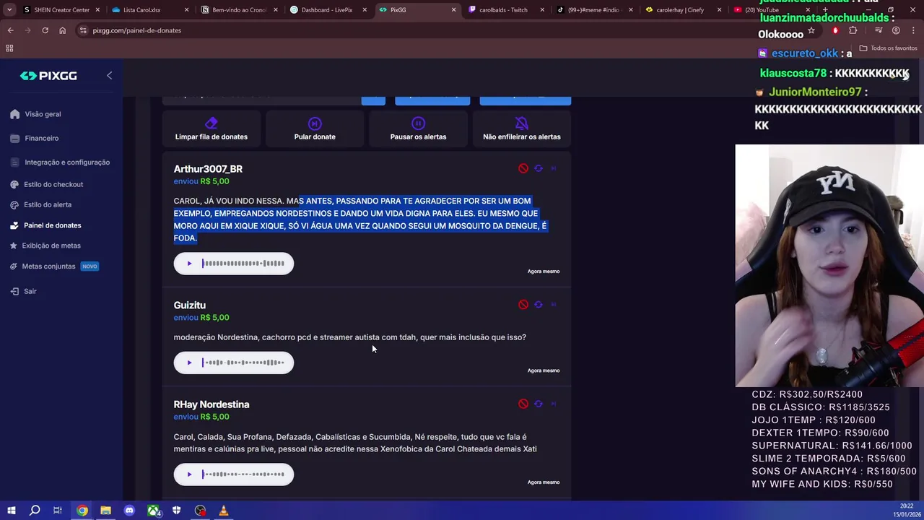Open Chrome tab search dropdown

click(9, 10)
